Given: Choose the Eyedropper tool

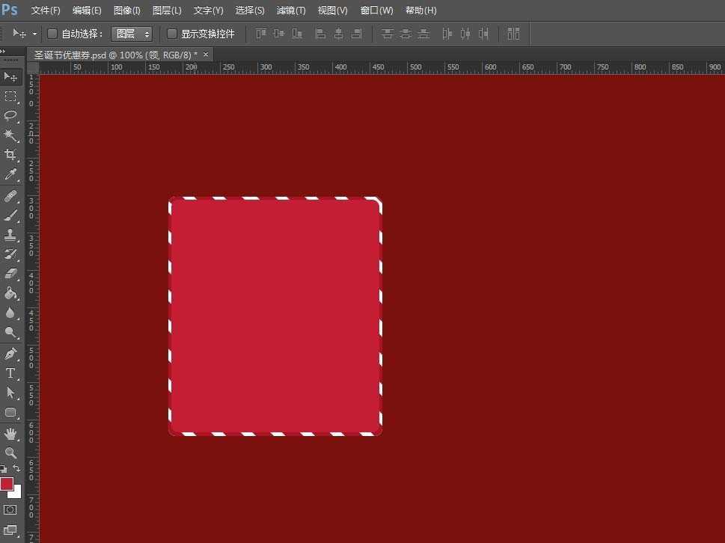Looking at the screenshot, I should click(x=10, y=174).
